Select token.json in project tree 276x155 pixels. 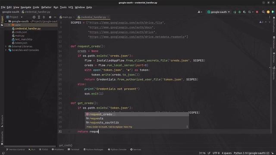click(x=19, y=43)
